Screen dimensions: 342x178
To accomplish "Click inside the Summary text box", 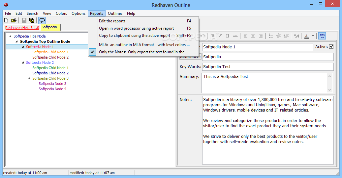I will click(x=264, y=83).
